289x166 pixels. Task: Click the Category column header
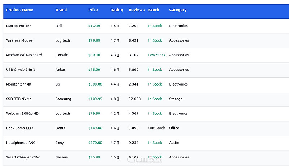(178, 10)
